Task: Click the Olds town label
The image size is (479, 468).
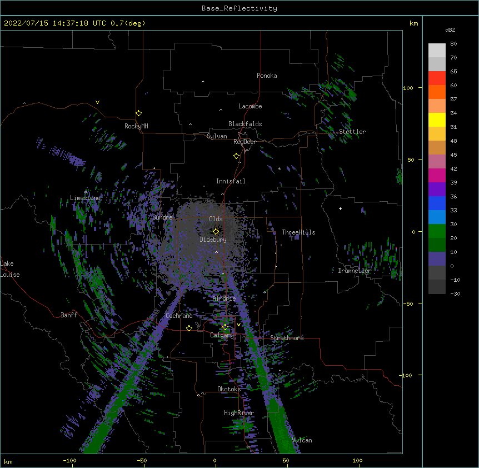Action: pos(216,219)
